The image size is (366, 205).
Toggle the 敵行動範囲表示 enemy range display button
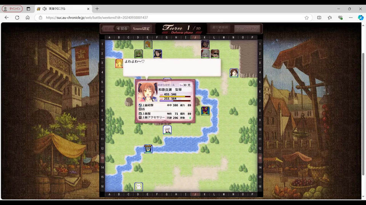tap(220, 29)
